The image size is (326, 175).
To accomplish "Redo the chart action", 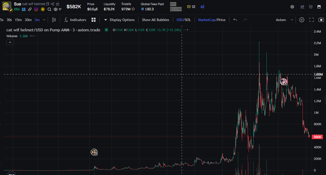I will (245, 20).
